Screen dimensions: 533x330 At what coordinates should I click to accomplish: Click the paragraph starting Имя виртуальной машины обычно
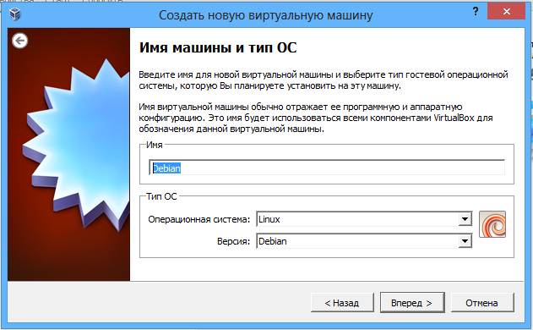pos(315,118)
